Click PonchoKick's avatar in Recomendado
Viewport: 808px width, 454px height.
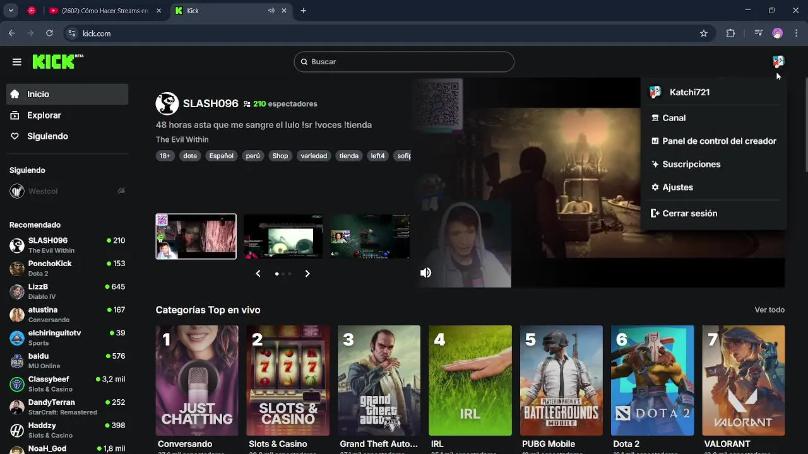tap(17, 268)
